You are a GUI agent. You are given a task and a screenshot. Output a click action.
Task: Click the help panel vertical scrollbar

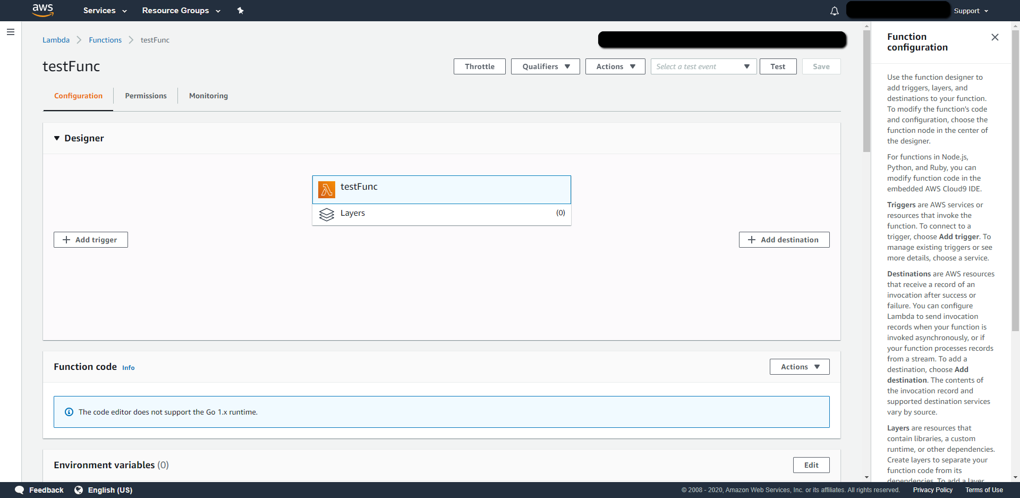[1016, 181]
